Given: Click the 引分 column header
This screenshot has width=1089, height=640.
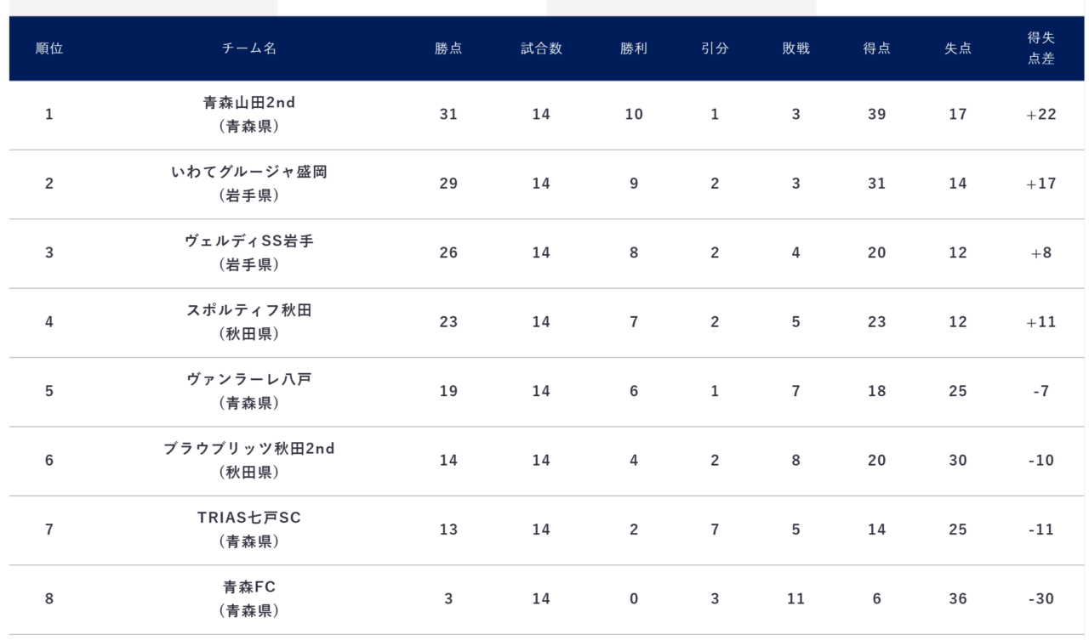Looking at the screenshot, I should [715, 48].
